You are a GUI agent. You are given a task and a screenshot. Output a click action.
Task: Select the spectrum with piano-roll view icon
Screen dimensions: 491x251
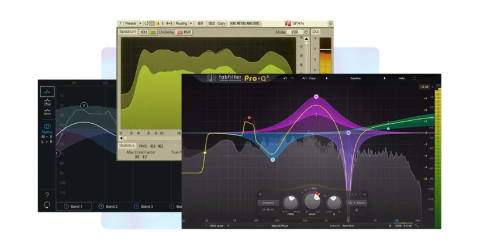(47, 112)
